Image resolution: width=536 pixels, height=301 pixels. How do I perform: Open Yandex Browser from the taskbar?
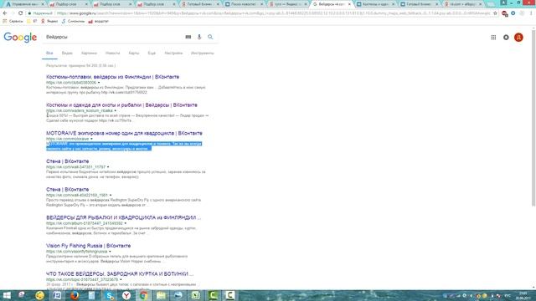(x=126, y=295)
